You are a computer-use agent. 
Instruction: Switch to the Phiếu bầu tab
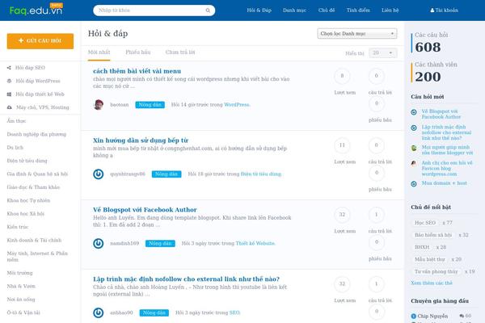(138, 52)
